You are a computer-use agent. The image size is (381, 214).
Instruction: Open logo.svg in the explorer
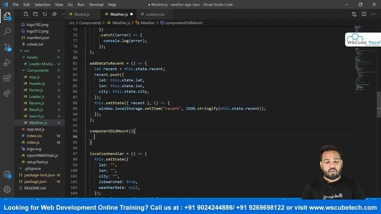[34, 149]
